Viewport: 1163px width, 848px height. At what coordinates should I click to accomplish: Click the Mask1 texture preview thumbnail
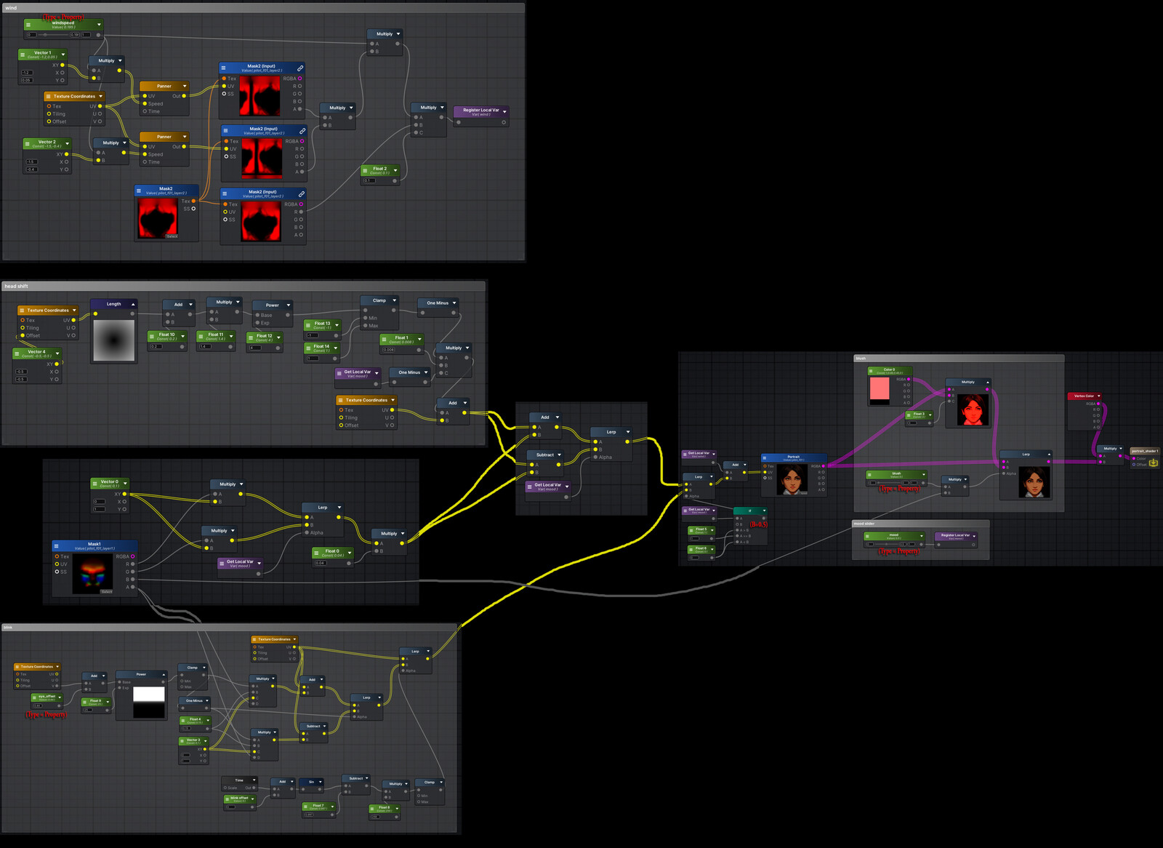93,575
